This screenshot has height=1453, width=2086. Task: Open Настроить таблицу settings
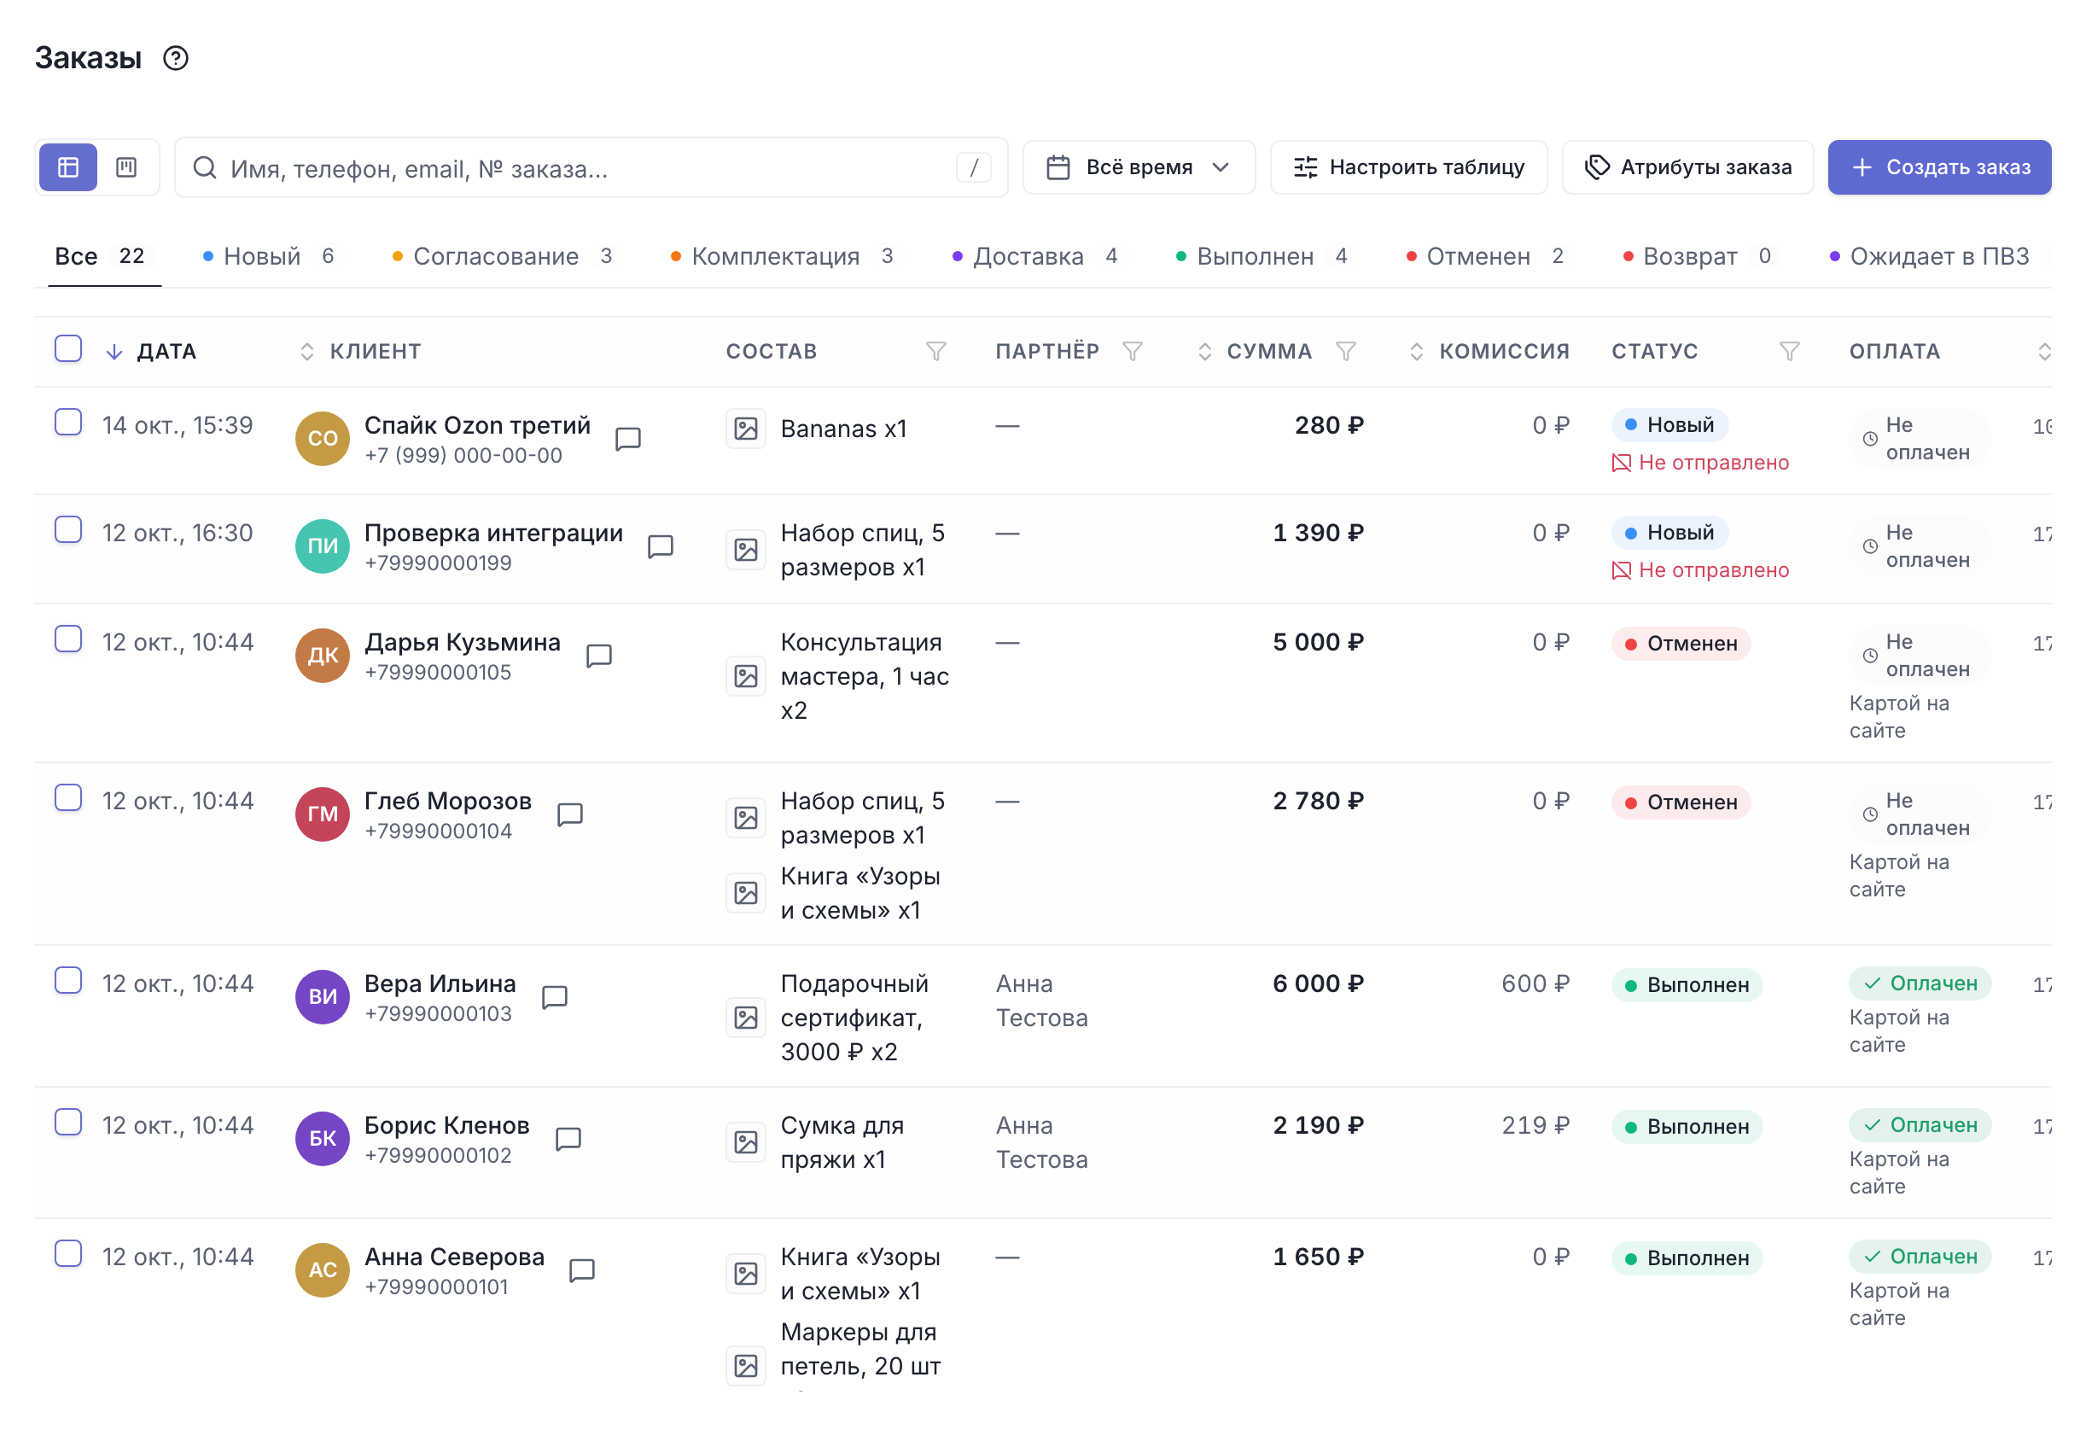tap(1408, 167)
